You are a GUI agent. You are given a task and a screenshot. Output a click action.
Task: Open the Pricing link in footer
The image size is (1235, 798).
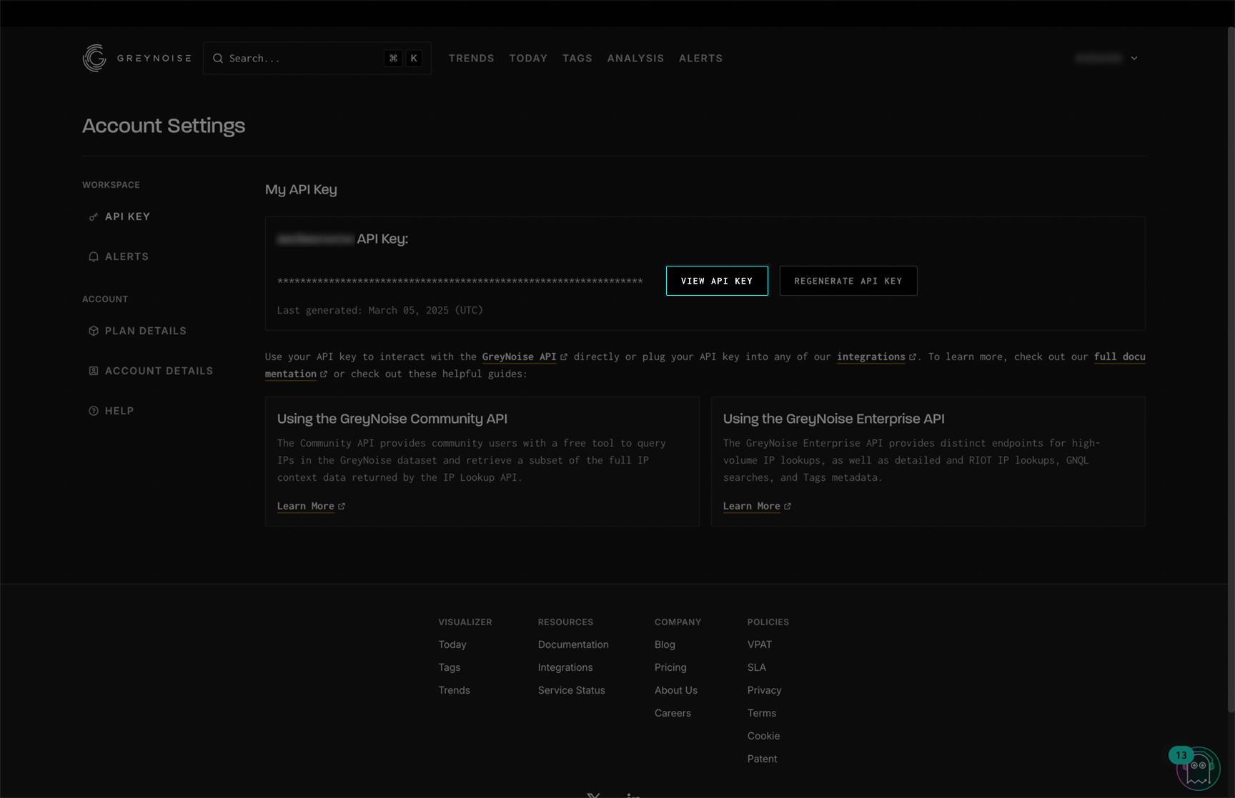[670, 667]
